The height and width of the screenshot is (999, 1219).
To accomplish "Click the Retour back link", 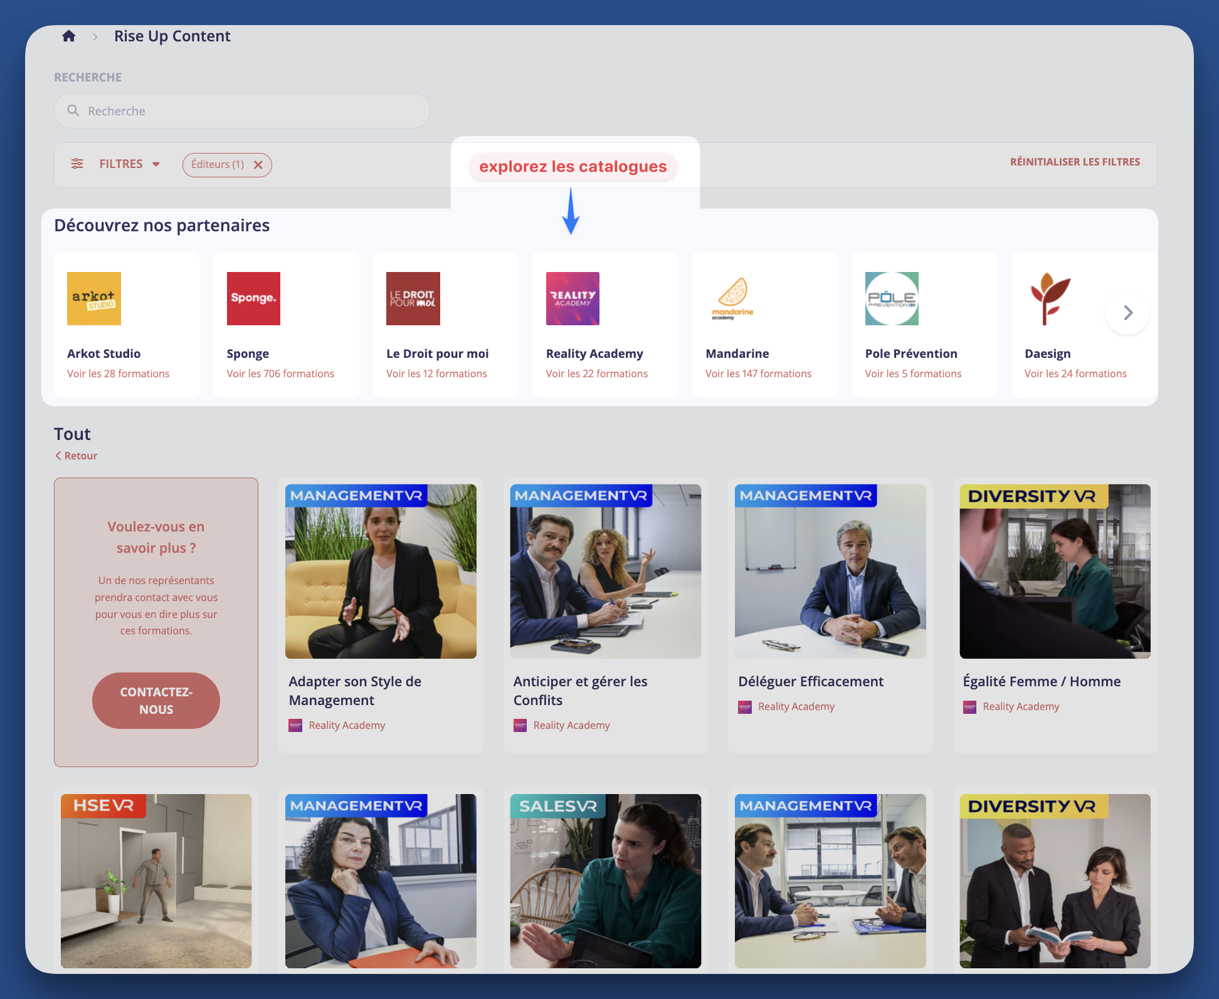I will click(x=76, y=456).
